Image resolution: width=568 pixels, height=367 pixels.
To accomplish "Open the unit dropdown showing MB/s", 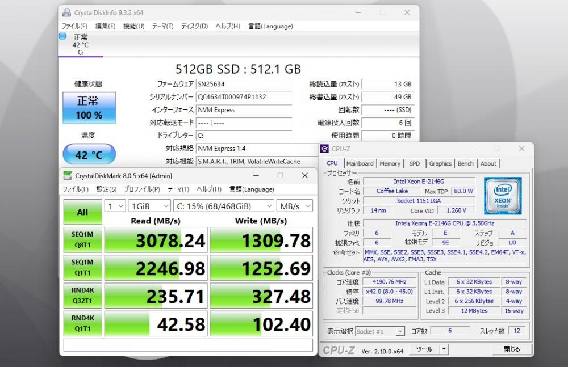I will 294,206.
